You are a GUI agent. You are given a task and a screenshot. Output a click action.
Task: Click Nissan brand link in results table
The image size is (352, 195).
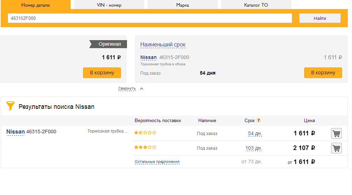[15, 132]
